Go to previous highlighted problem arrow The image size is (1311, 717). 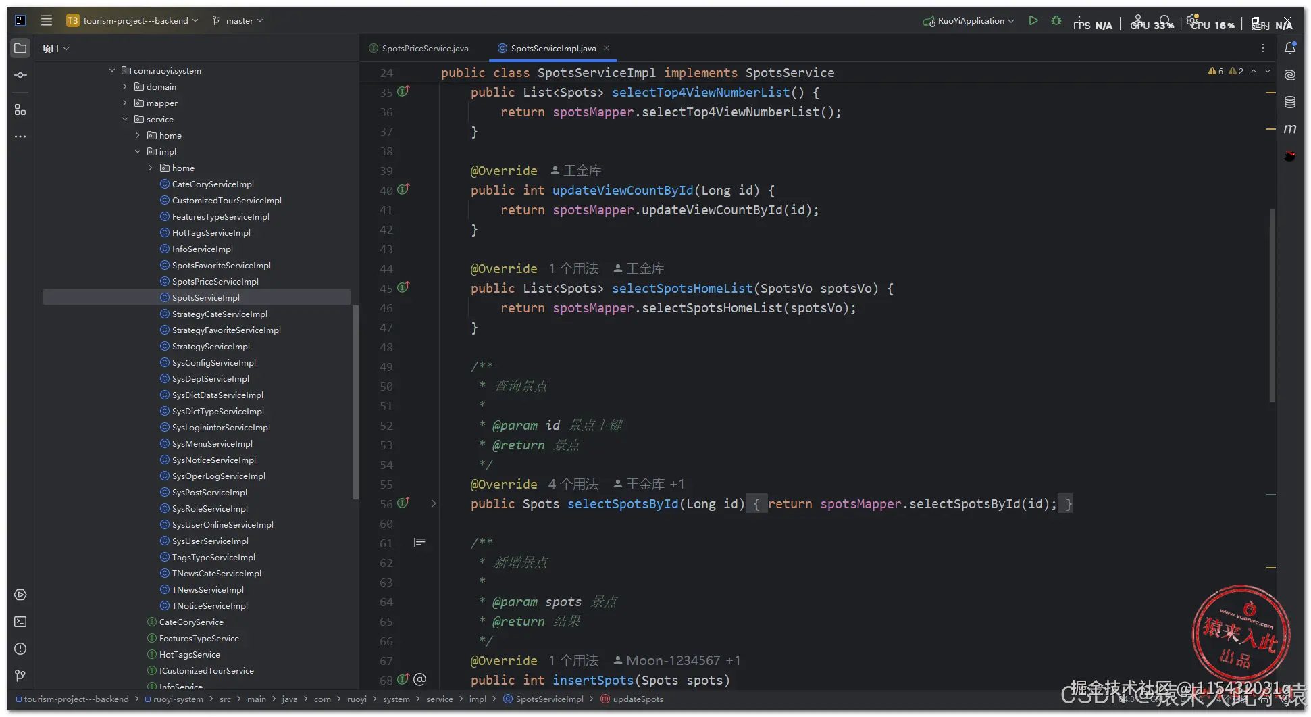pos(1254,71)
